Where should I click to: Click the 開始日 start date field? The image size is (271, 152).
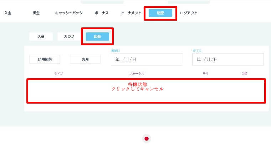[146, 59]
